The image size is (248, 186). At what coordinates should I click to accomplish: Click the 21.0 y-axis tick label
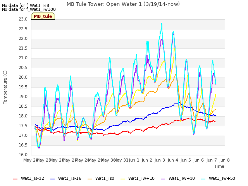pos(23,58)
